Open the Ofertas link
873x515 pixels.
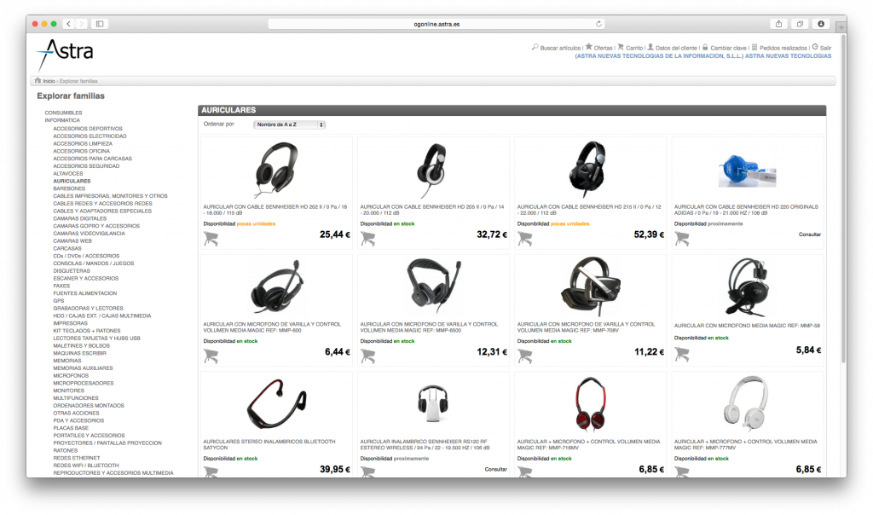point(603,49)
